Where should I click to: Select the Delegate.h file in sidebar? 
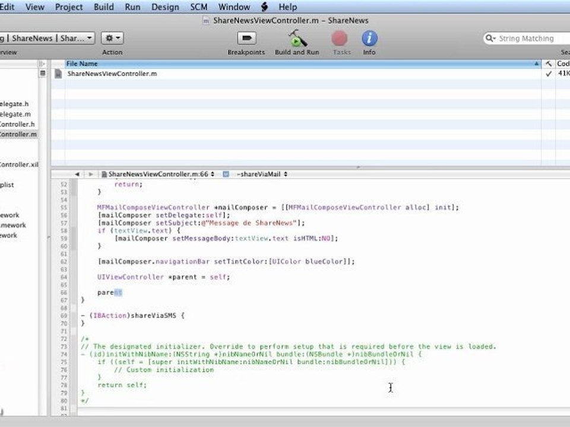click(x=14, y=104)
